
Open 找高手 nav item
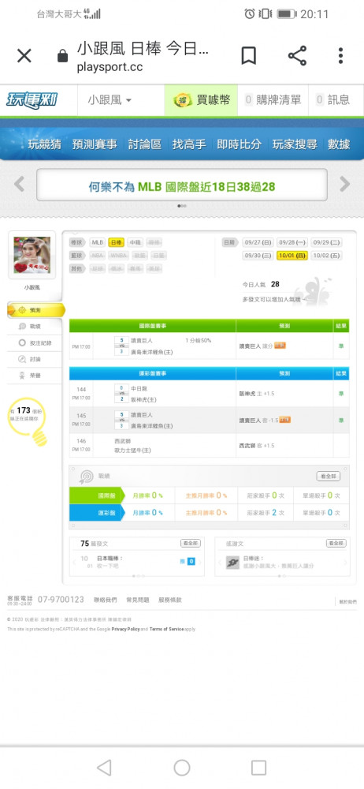(189, 144)
